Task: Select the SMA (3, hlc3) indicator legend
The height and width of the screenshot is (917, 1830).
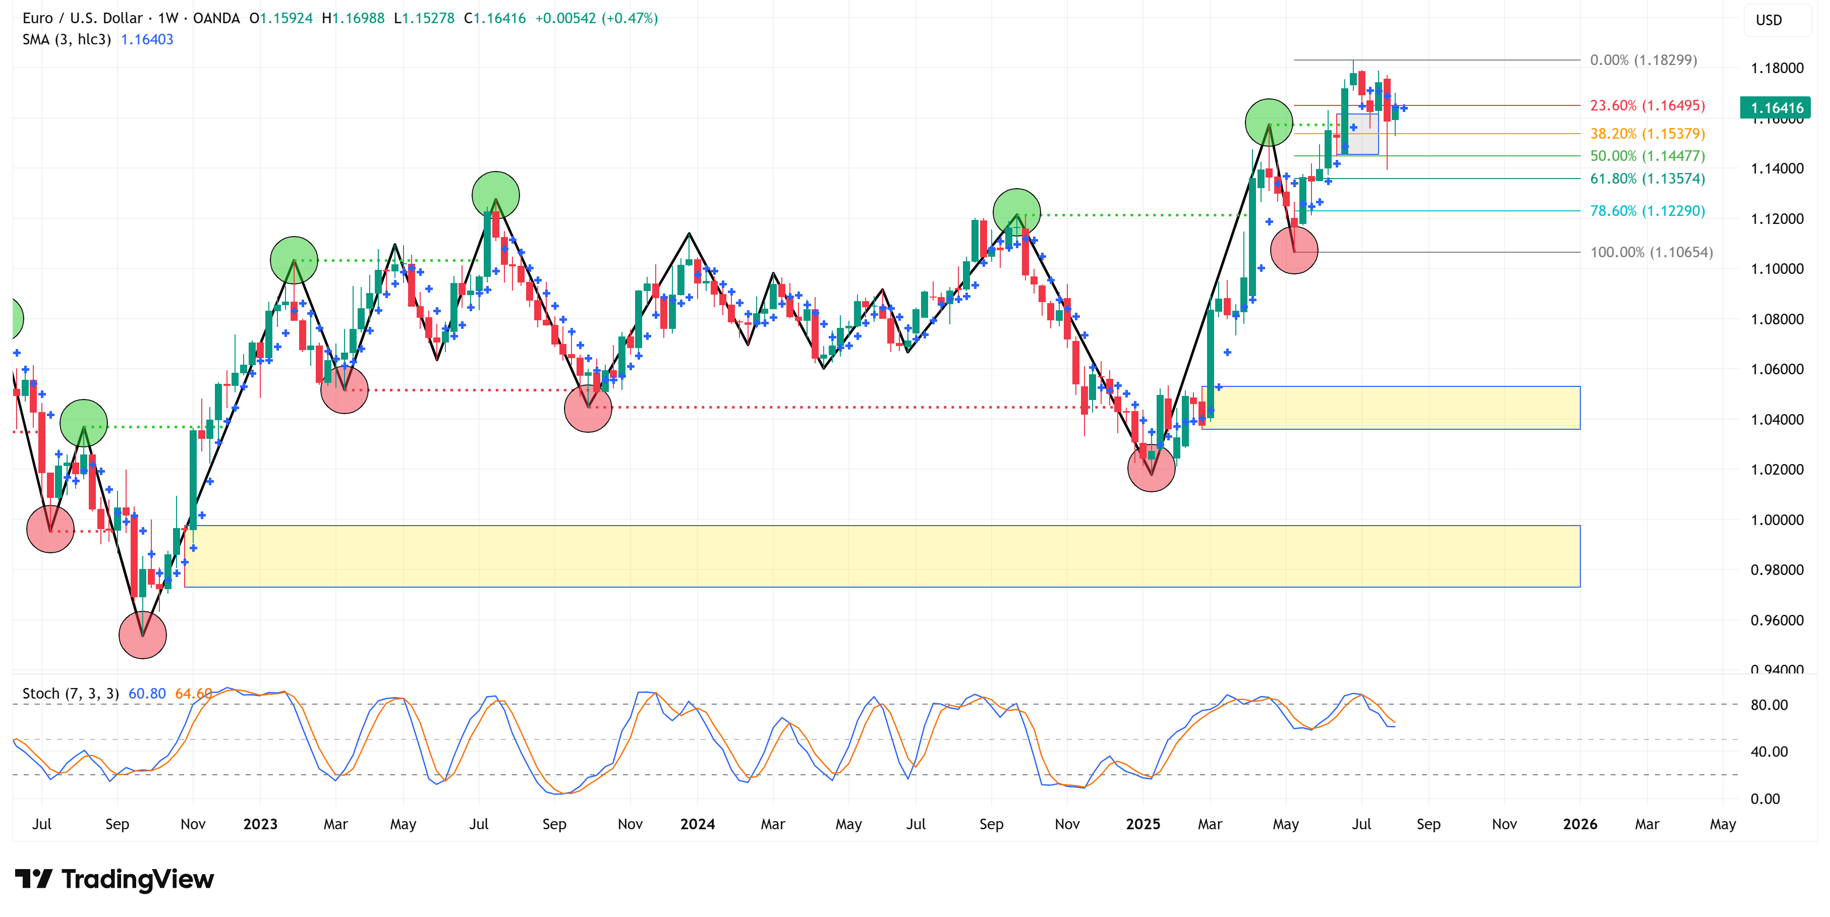Action: (67, 40)
